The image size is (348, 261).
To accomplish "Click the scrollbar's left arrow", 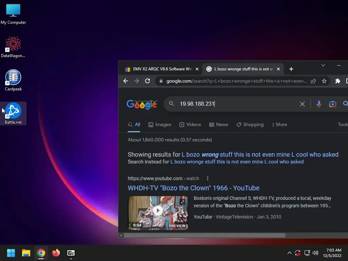I will click(x=121, y=235).
